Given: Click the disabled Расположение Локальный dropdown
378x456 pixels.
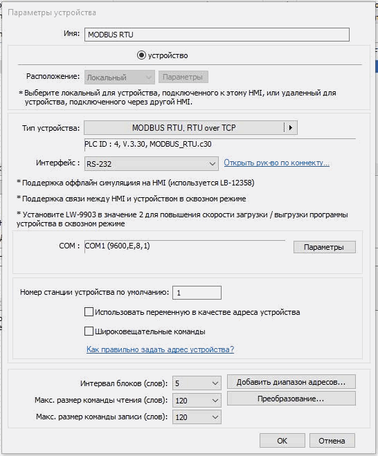Looking at the screenshot, I should click(120, 77).
